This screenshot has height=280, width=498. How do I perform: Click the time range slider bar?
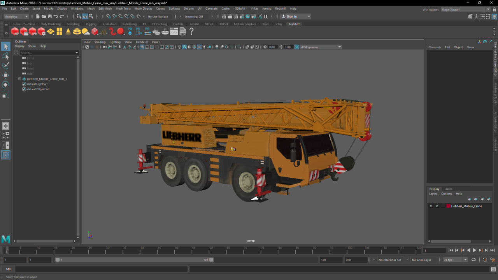point(134,260)
